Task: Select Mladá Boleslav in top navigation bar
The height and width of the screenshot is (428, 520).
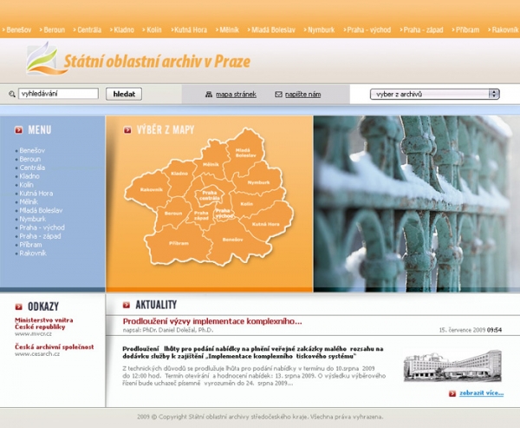Action: point(273,30)
